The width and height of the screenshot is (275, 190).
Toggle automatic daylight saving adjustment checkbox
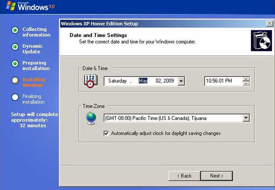tap(106, 133)
